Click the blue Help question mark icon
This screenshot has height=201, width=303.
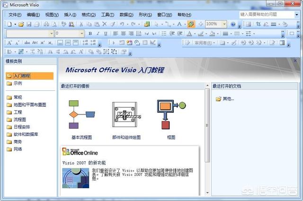[x=233, y=24]
